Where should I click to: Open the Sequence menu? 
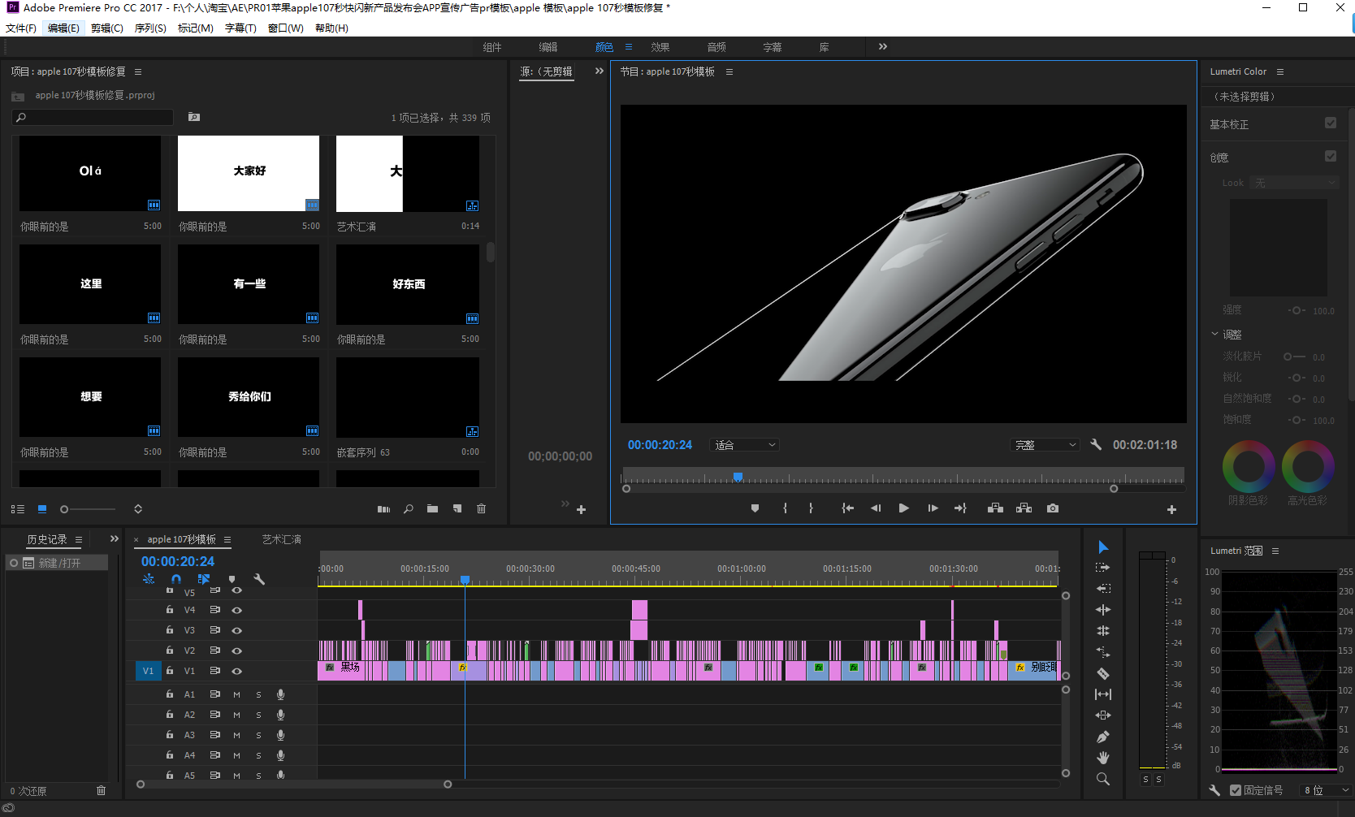tap(150, 28)
